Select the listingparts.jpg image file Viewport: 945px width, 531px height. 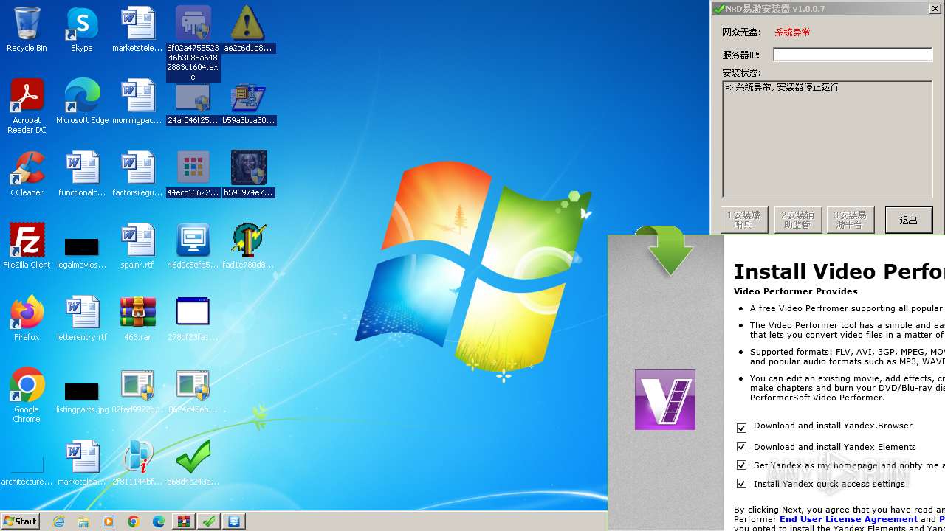[x=82, y=397]
